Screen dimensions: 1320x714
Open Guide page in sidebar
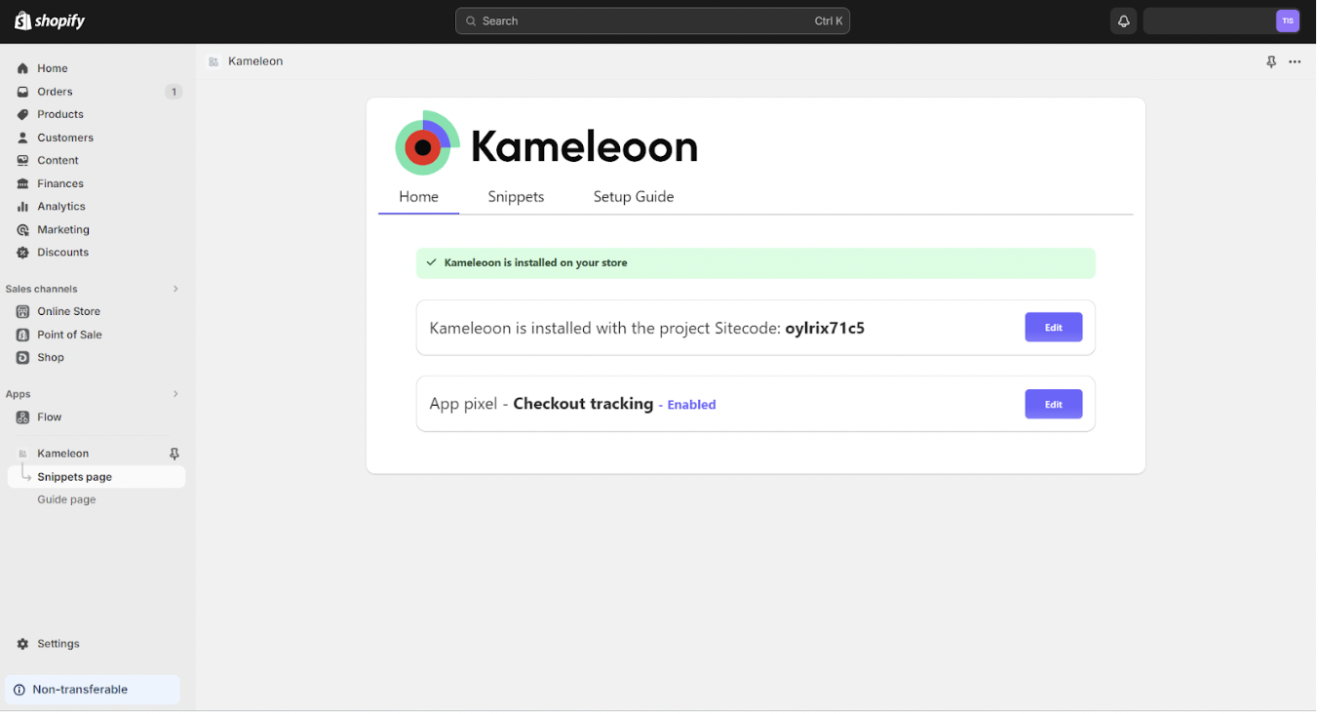point(66,499)
